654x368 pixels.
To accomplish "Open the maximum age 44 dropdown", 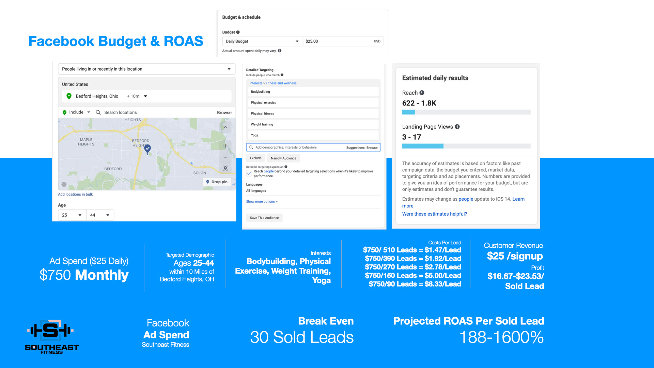I will [100, 215].
